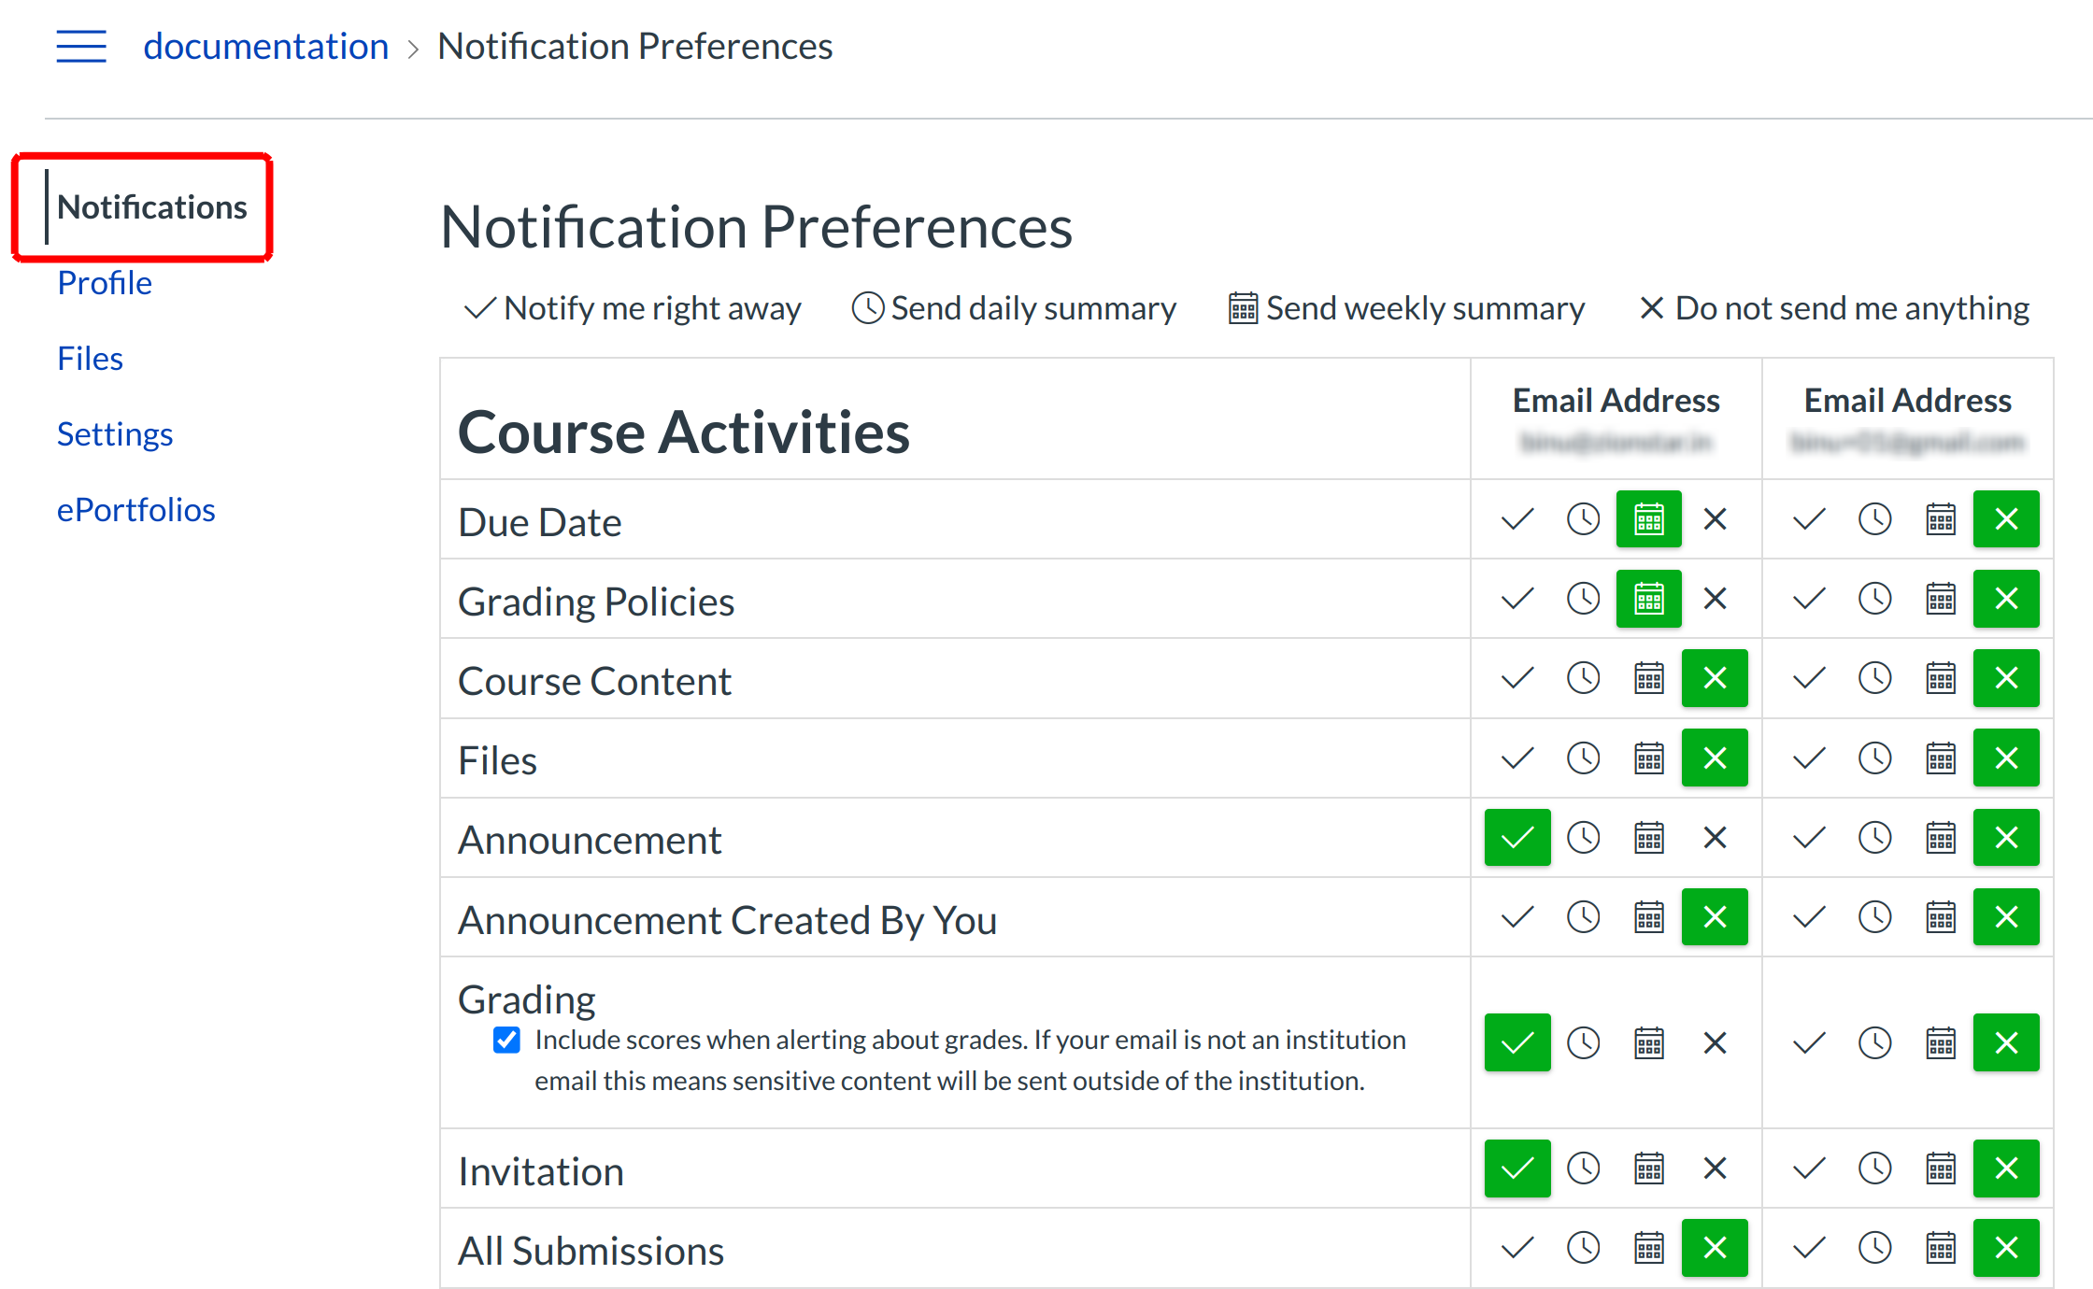Pick weekly summary for All Submissions, second email
The height and width of the screenshot is (1289, 2093).
[x=1940, y=1248]
